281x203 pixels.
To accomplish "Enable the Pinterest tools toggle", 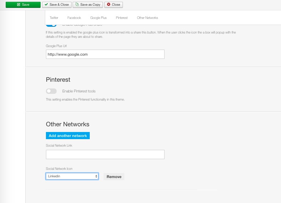I will 51,91.
